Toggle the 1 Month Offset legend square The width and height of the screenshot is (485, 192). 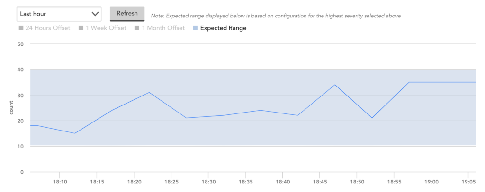click(137, 28)
